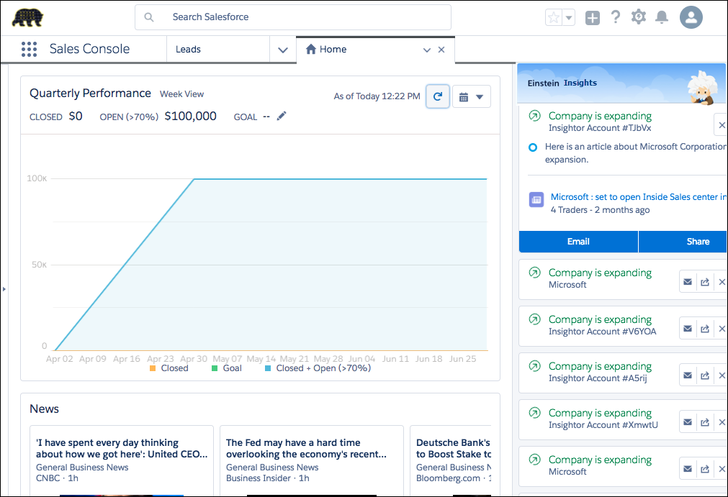Share the Insightor Account #A5rij insight
Image resolution: width=728 pixels, height=497 pixels.
click(x=705, y=375)
